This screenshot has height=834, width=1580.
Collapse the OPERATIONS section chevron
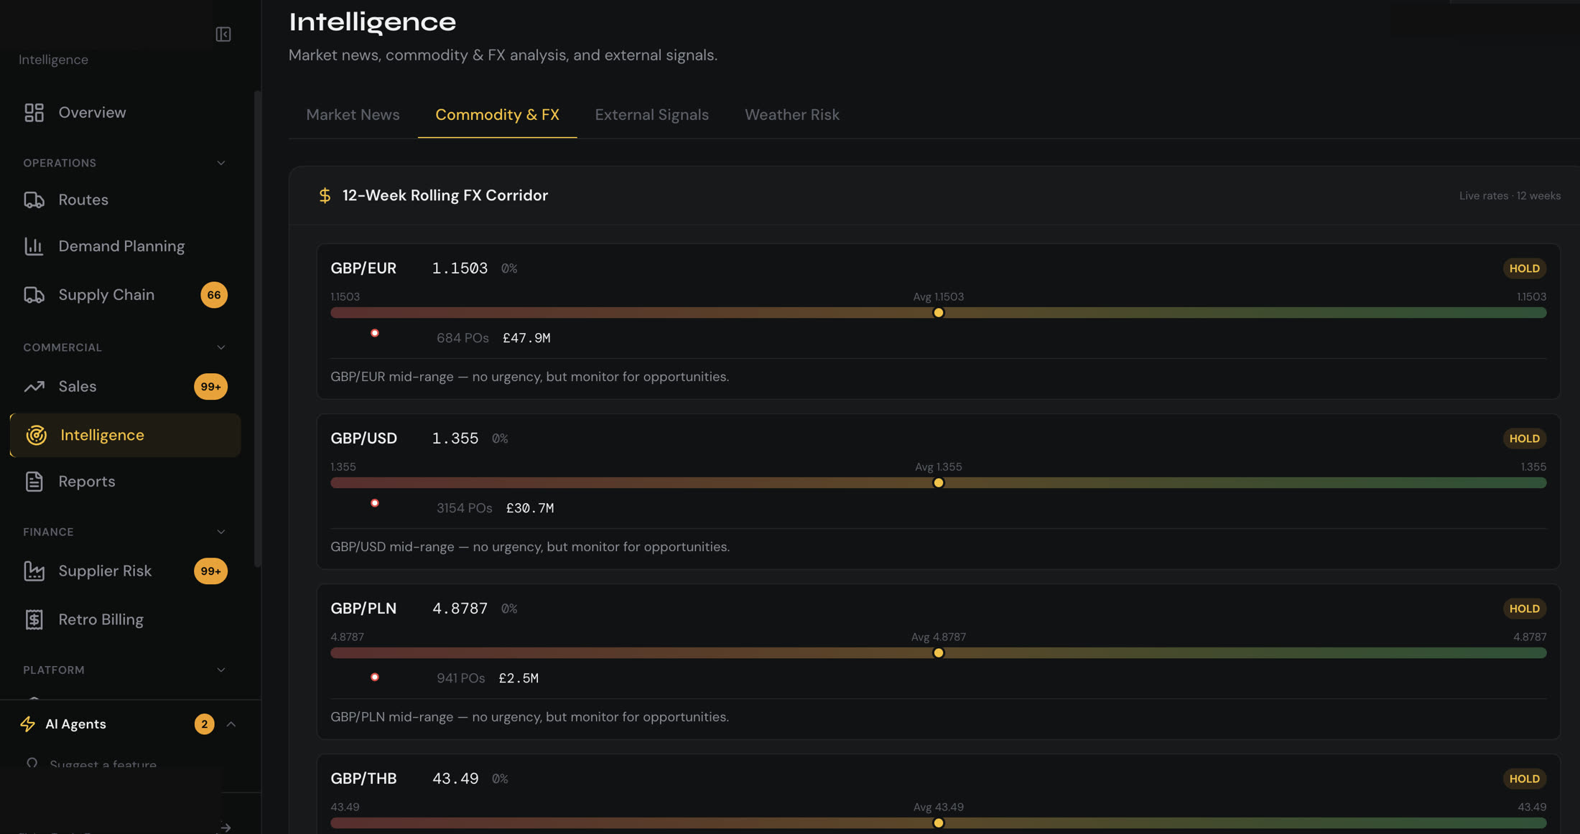[221, 163]
